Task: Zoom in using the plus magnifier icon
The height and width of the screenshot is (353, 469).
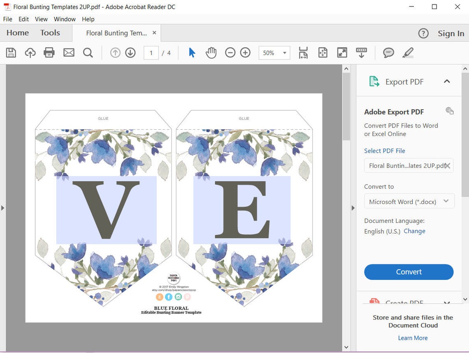Action: coord(245,53)
